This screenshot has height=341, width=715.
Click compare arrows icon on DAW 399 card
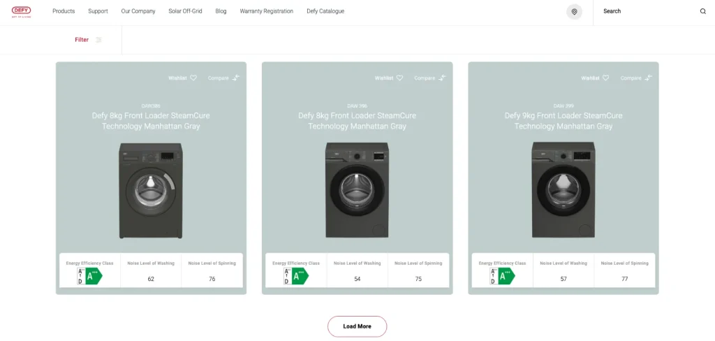649,78
